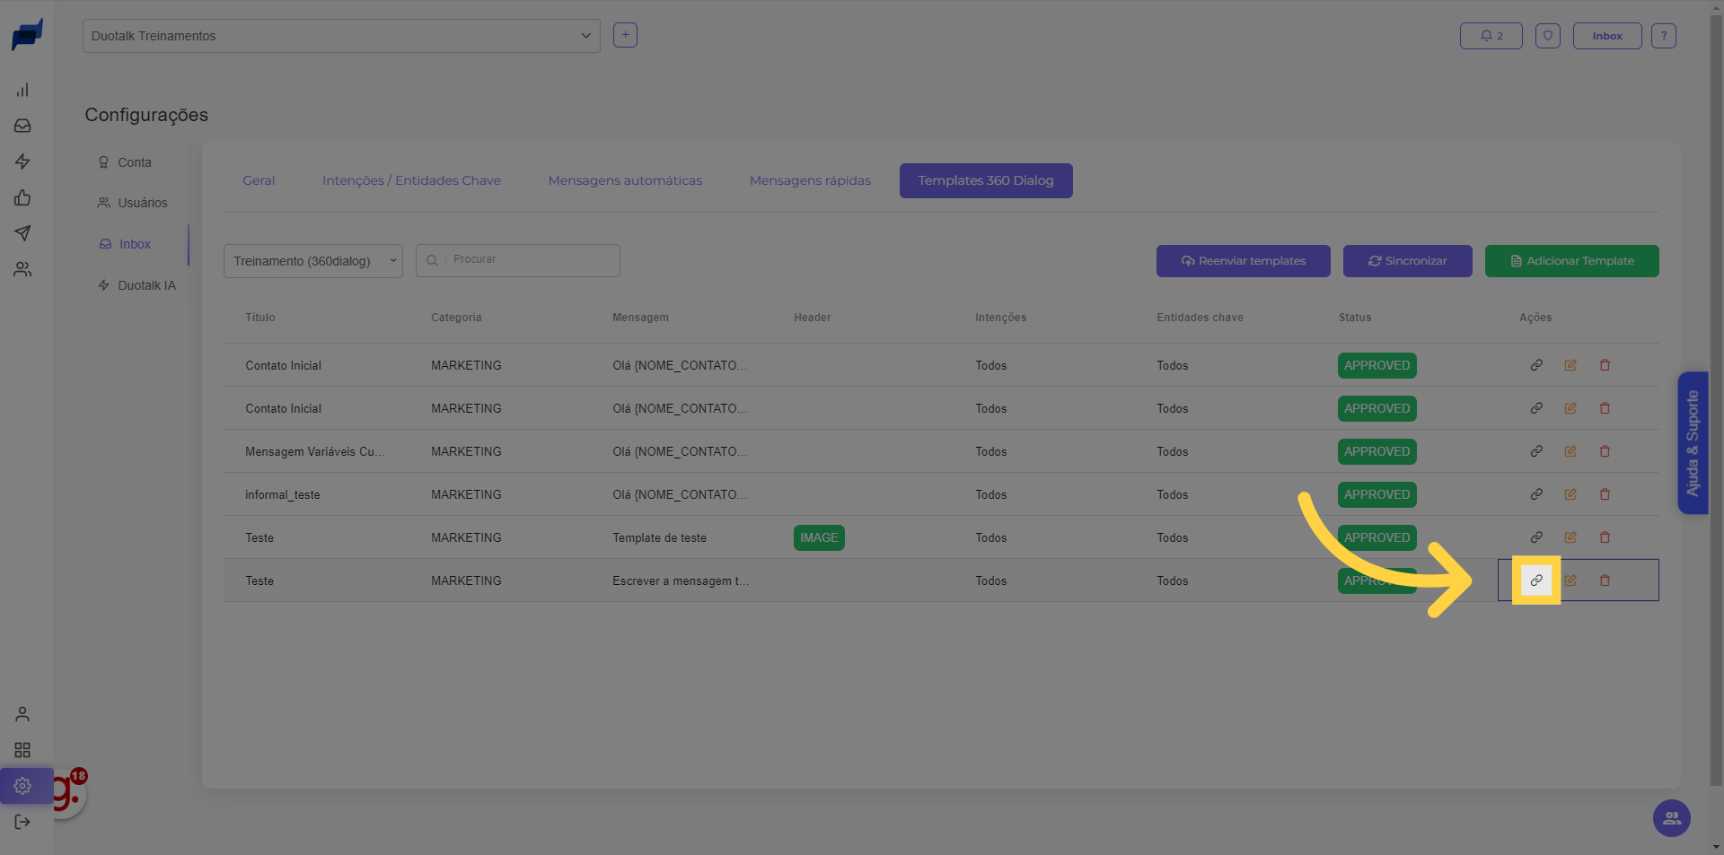Screen dimensions: 1724x855
Task: Open the Ajuda & Suporte side panel
Action: click(1693, 442)
